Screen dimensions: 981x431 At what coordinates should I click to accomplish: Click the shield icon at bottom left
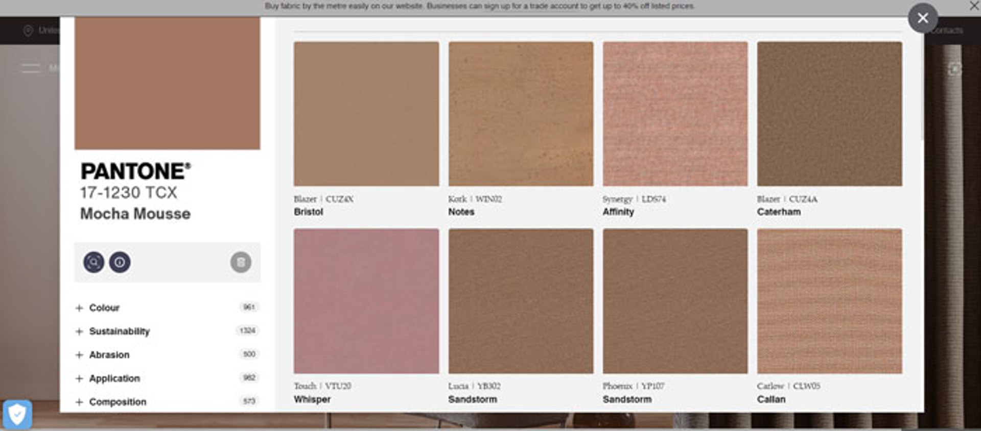17,414
